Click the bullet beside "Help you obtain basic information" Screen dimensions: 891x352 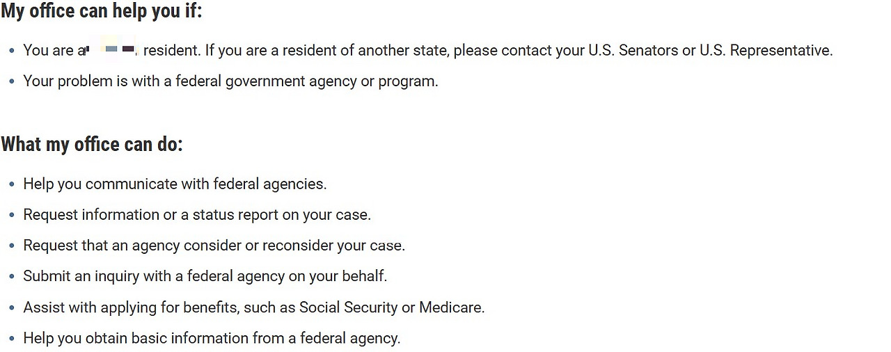pyautogui.click(x=12, y=339)
